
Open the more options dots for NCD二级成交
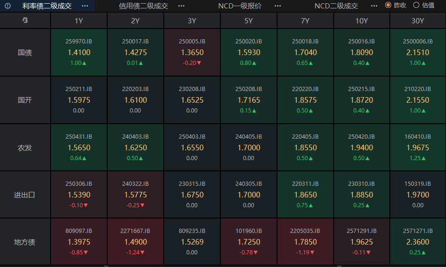pos(374,6)
